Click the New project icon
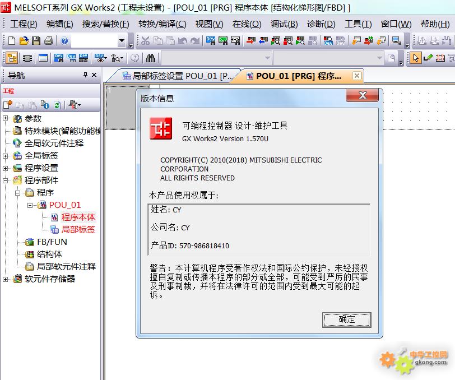This screenshot has width=455, height=380. 12,41
